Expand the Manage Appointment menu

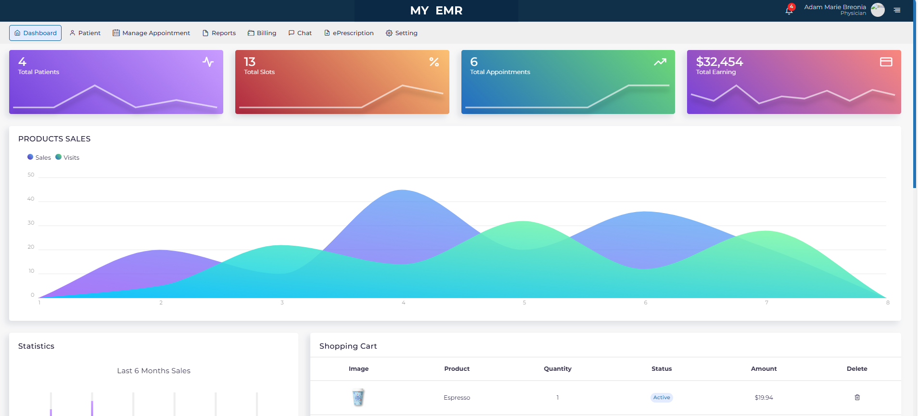(x=151, y=33)
